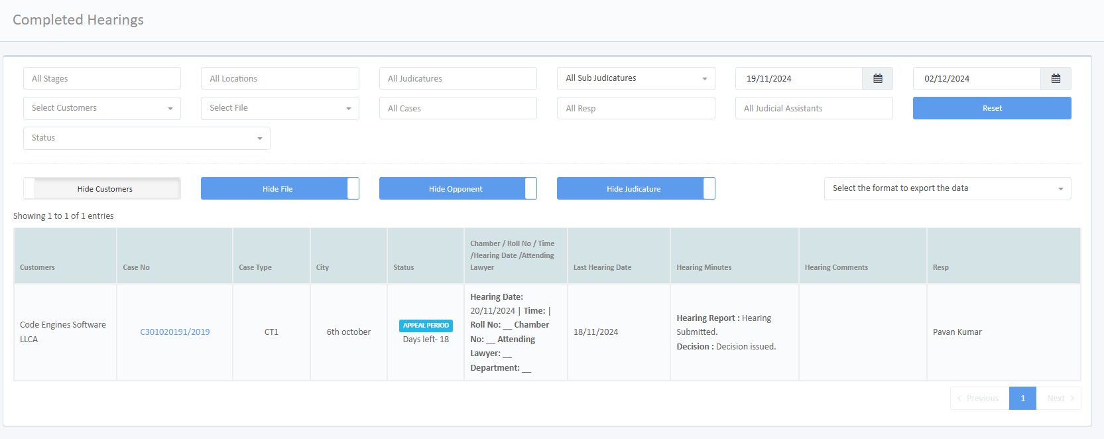This screenshot has width=1104, height=439.
Task: Click the Days left- 18 text
Action: (426, 340)
